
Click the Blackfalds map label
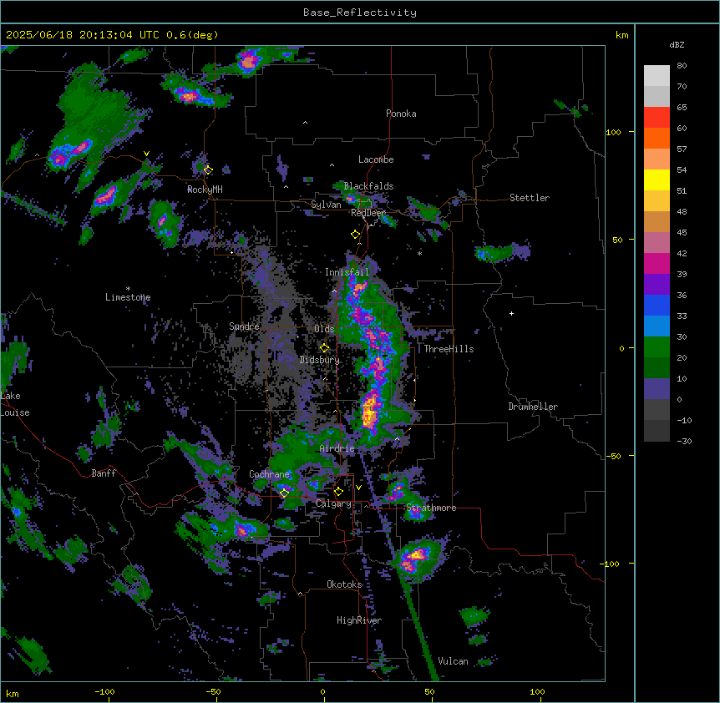point(368,186)
